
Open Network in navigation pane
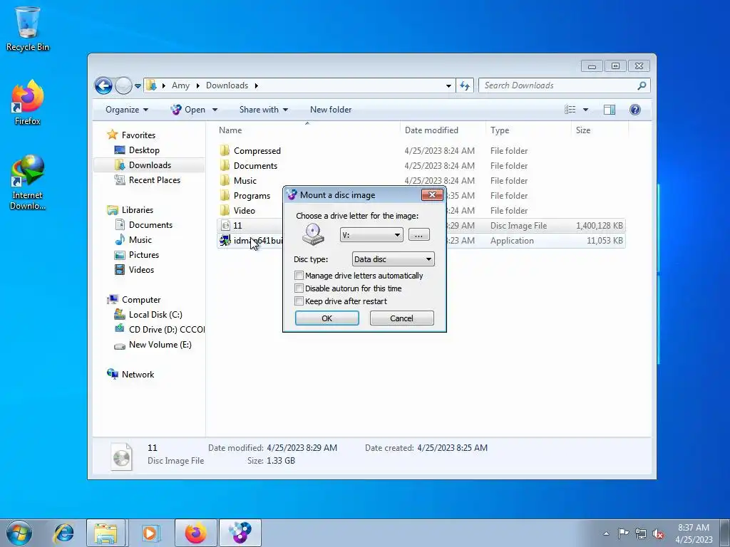[x=138, y=375]
